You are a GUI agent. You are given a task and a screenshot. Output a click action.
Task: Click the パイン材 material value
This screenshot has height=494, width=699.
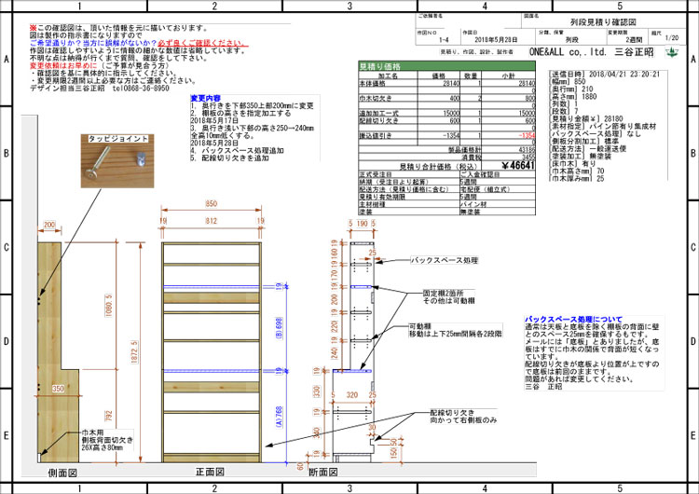pos(473,204)
